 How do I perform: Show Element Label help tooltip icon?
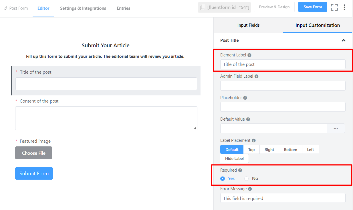(x=249, y=55)
